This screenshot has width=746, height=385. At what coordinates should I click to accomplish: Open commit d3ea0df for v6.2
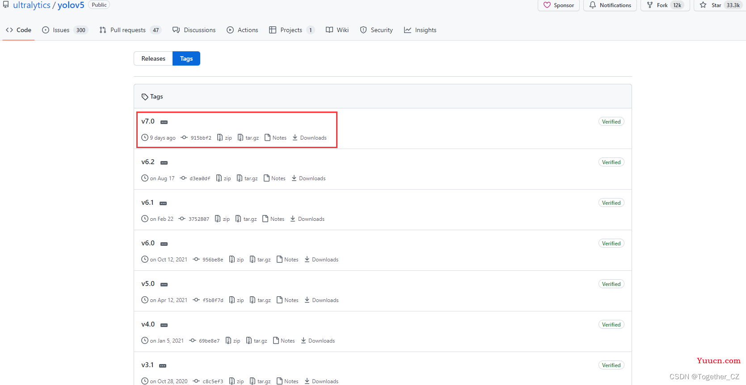(195, 178)
